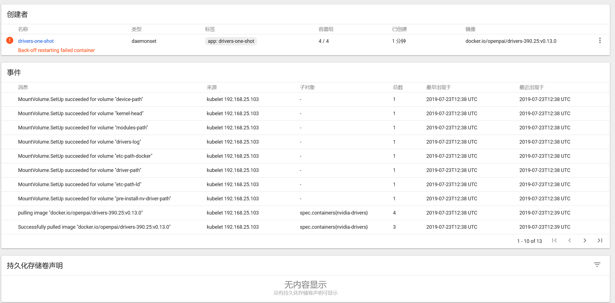Select the device-path MountVolume event row
615x303 pixels.
click(81, 99)
